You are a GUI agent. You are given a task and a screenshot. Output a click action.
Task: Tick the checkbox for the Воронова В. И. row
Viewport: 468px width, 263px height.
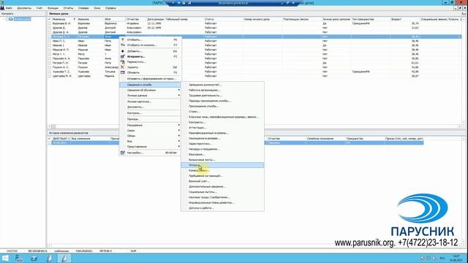pyautogui.click(x=50, y=23)
